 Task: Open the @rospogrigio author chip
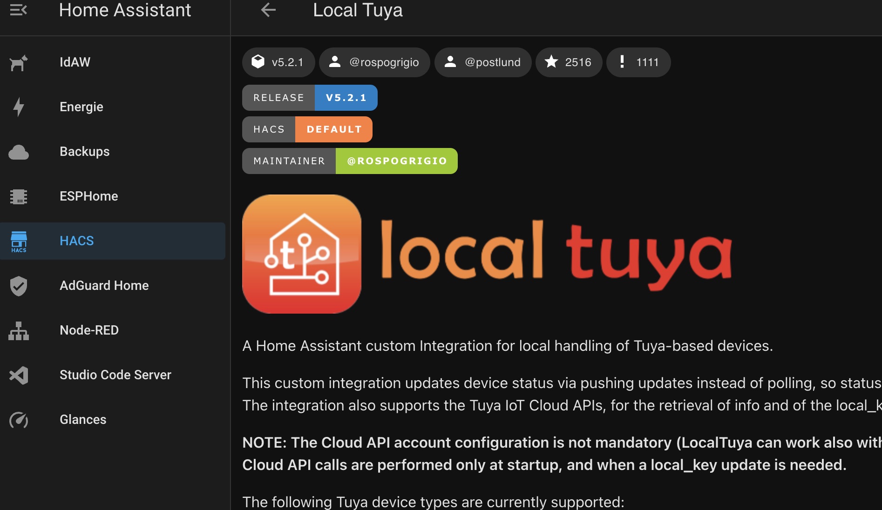coord(374,62)
